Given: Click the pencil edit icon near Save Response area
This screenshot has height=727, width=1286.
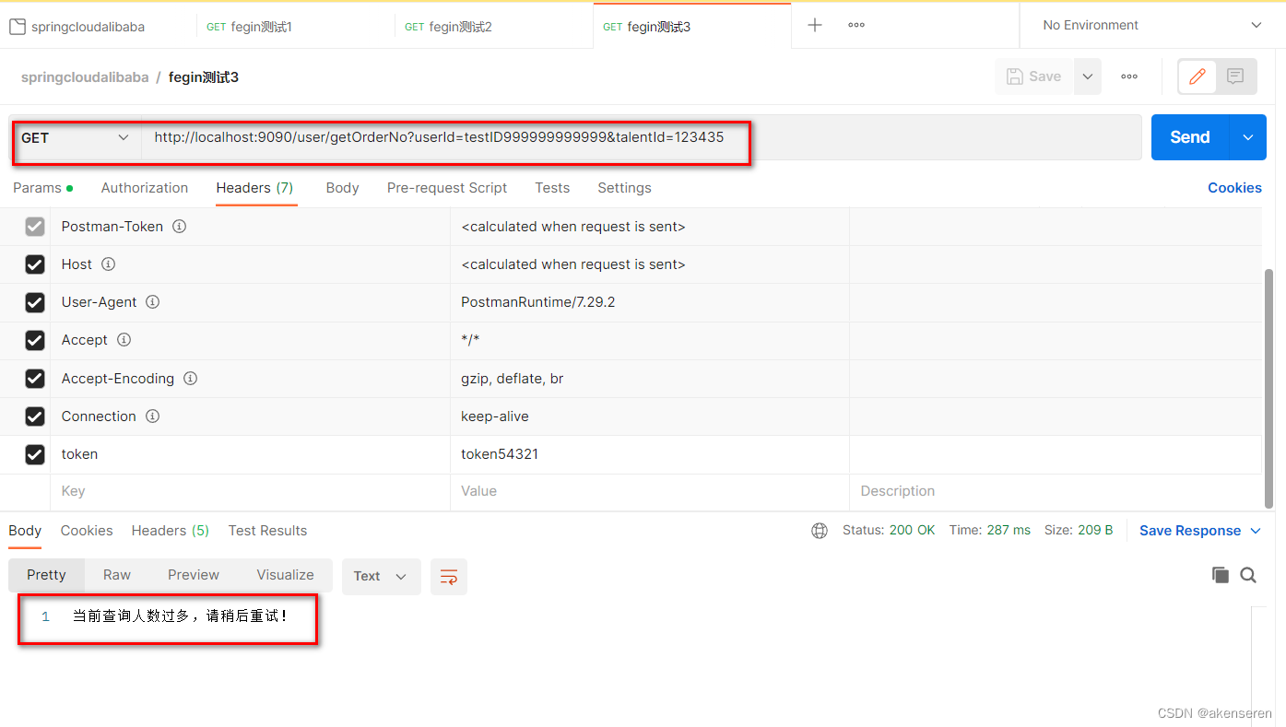Looking at the screenshot, I should [x=1196, y=76].
